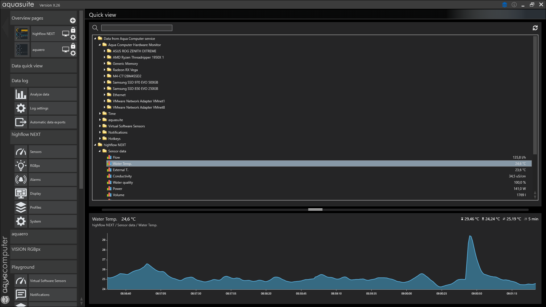Screen dimensions: 546x307
Task: Collapse highflow NEXT tree node
Action: 95,145
